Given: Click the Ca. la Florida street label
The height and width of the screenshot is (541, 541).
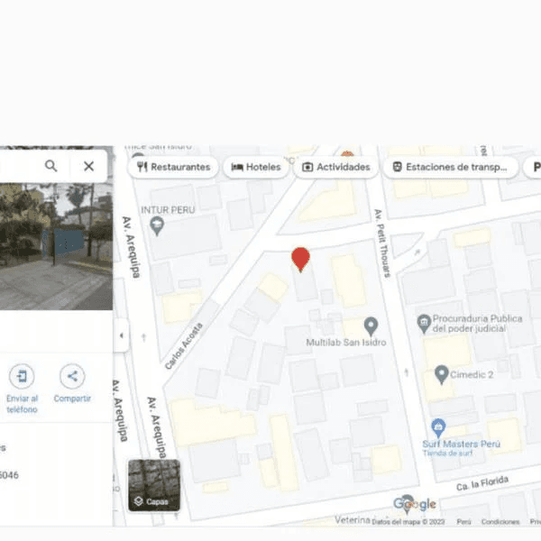Looking at the screenshot, I should (x=482, y=483).
